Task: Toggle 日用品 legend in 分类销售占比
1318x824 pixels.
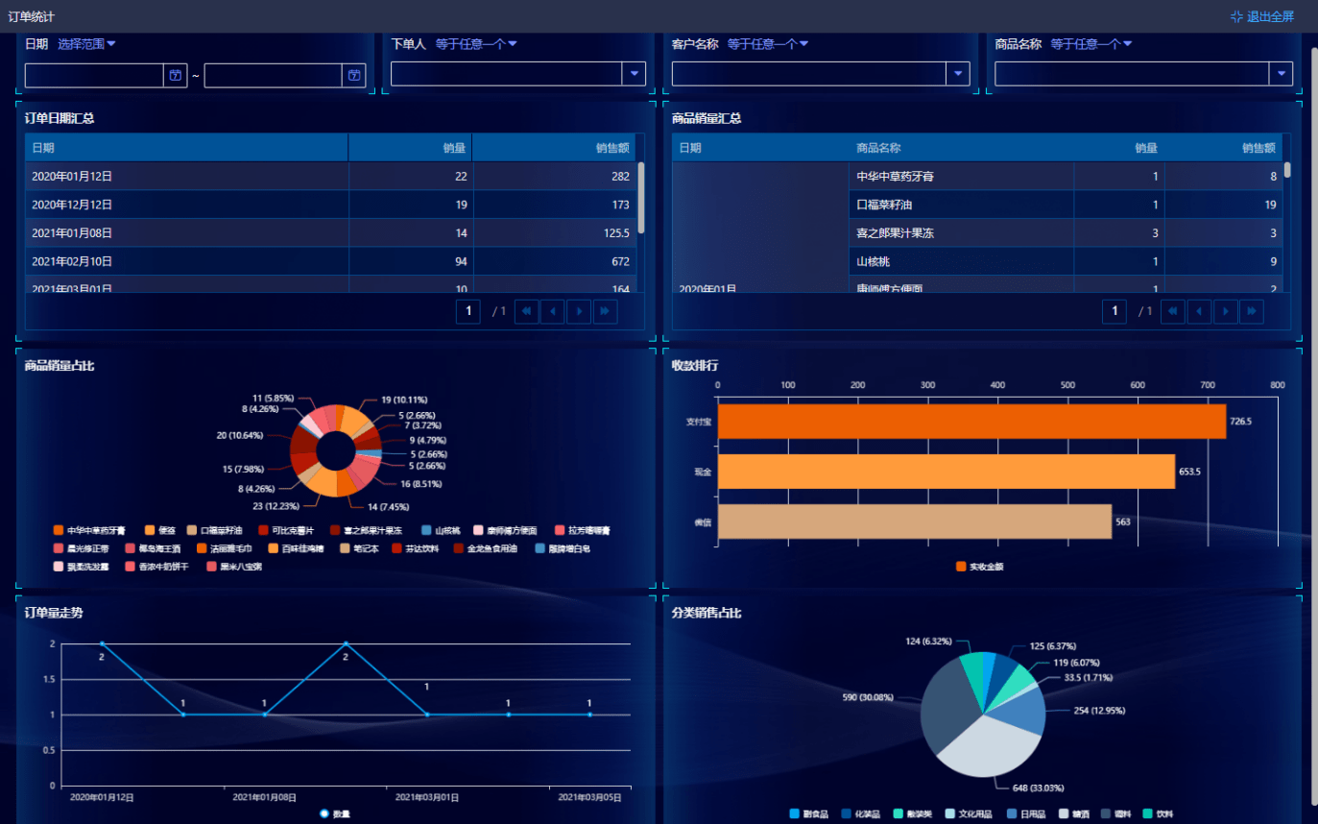Action: click(1028, 813)
